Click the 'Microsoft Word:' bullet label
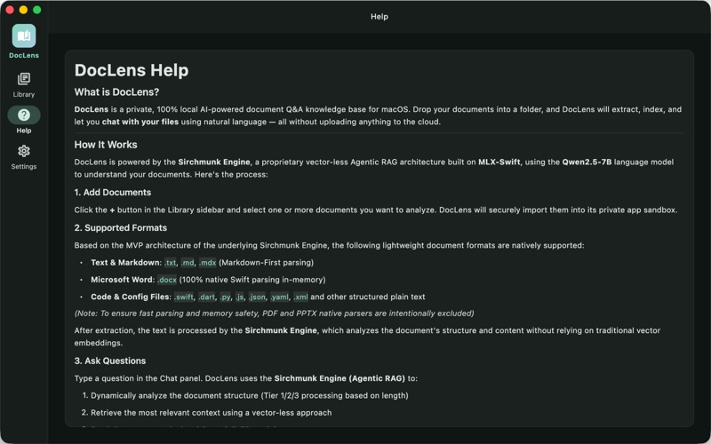 [123, 280]
